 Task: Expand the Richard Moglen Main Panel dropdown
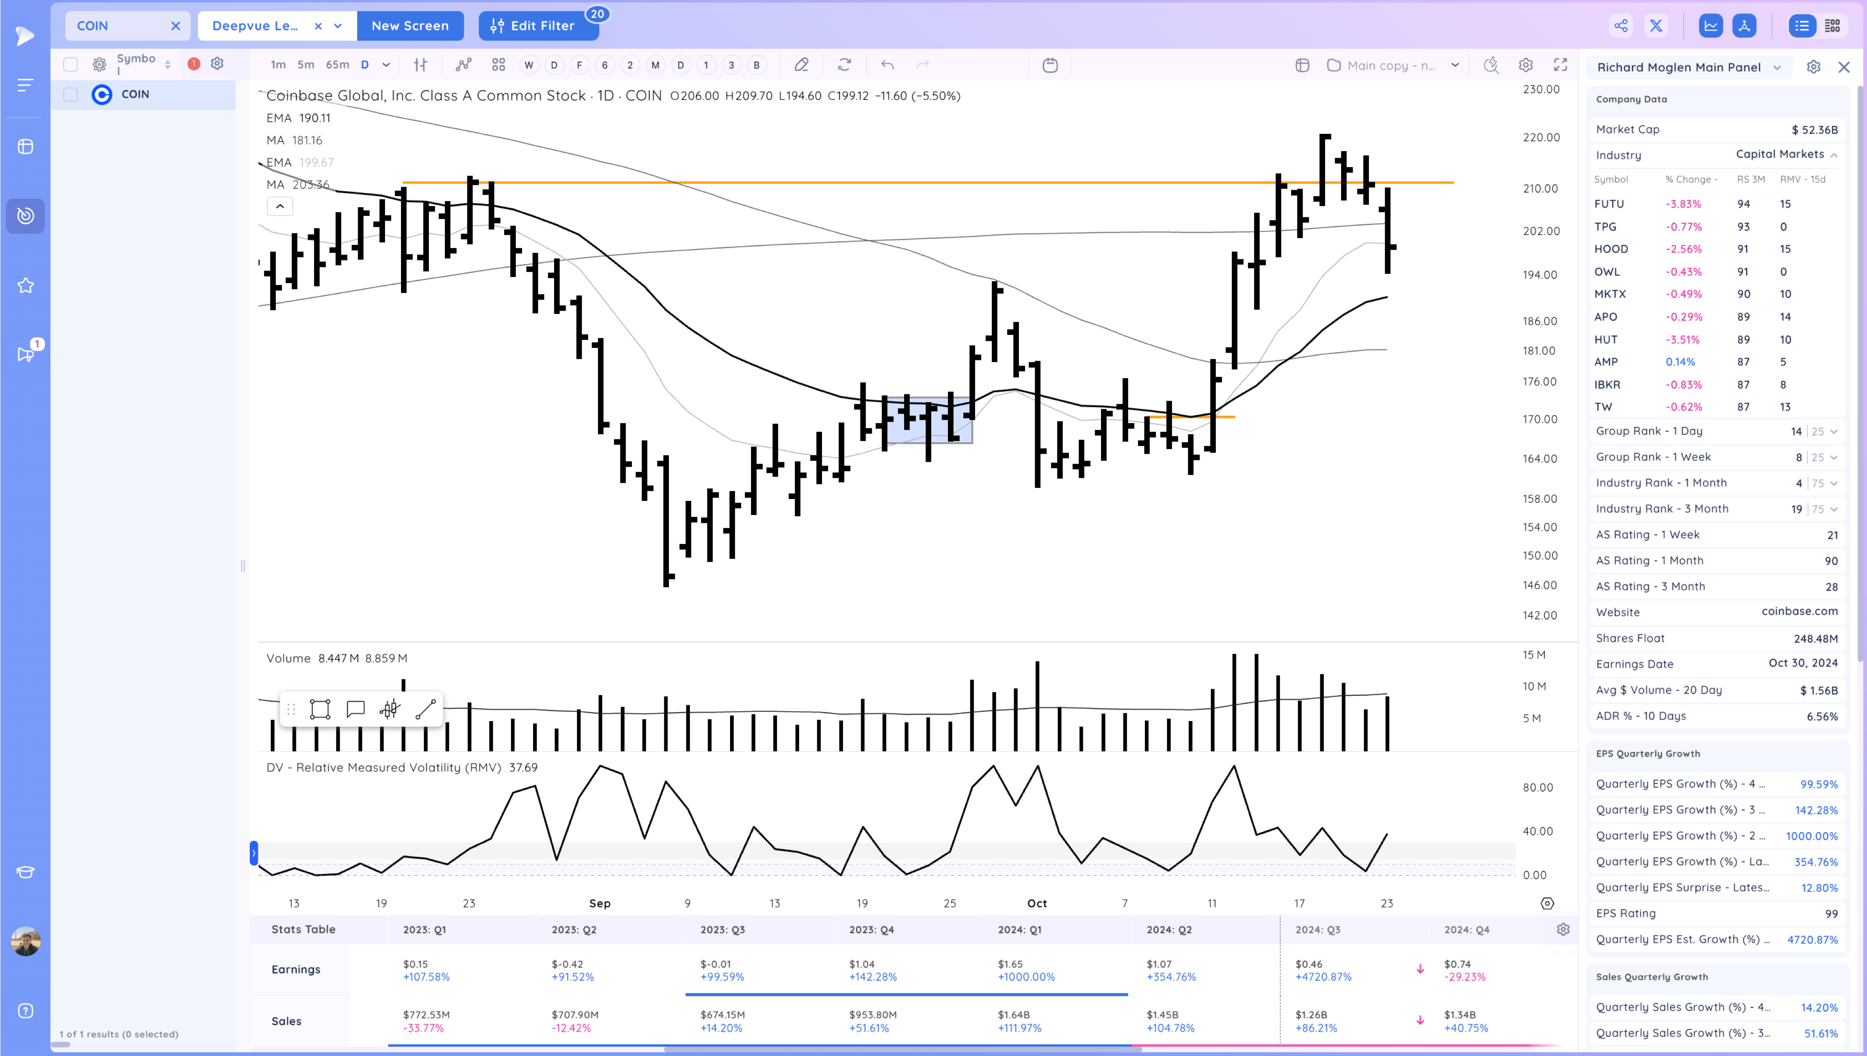click(1777, 67)
